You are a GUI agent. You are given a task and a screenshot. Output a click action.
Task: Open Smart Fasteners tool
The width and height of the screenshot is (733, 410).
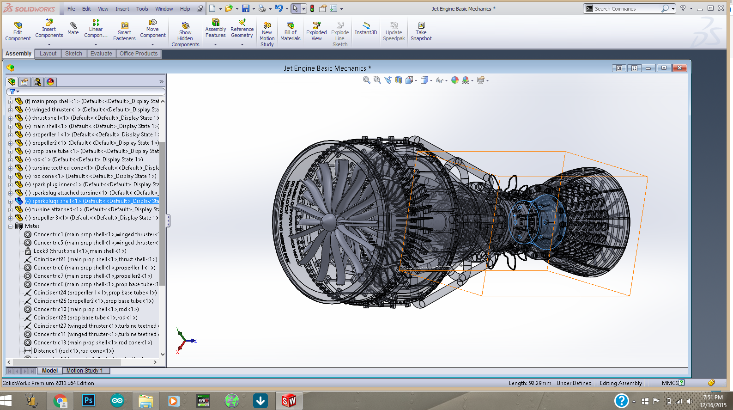click(x=124, y=27)
